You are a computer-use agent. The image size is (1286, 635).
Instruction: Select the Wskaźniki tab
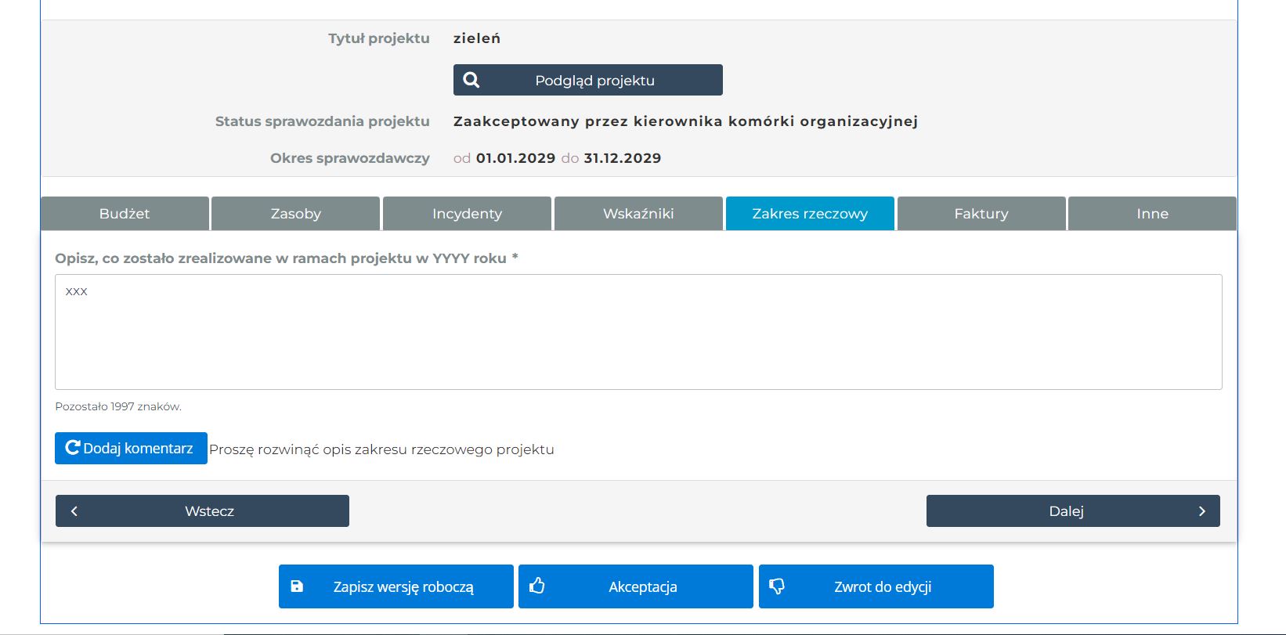click(x=638, y=214)
